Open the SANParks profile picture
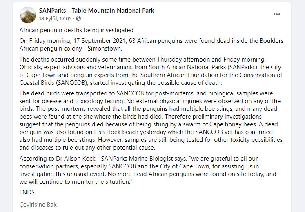The image size is (305, 212). coord(28,15)
